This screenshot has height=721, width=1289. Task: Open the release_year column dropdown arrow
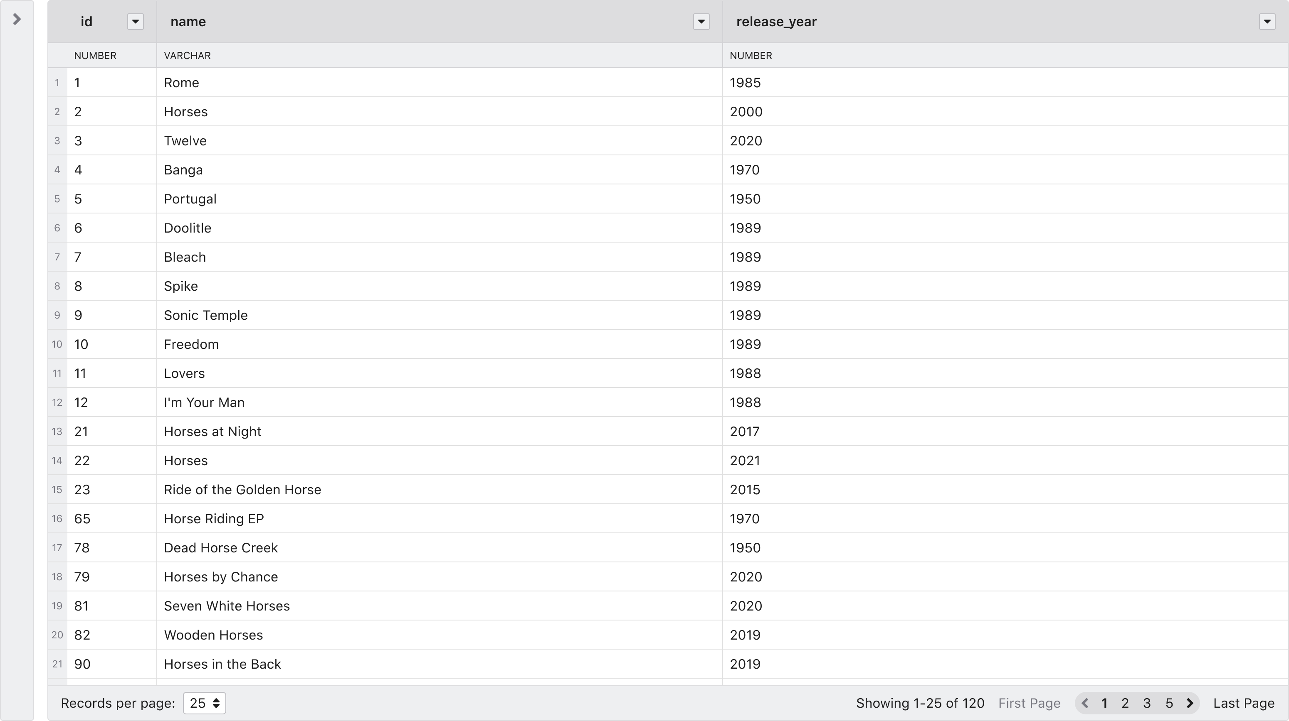tap(1267, 22)
